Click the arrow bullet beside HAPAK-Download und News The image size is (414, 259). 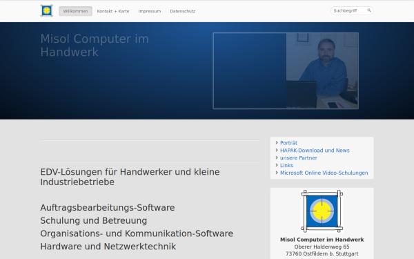(x=277, y=150)
